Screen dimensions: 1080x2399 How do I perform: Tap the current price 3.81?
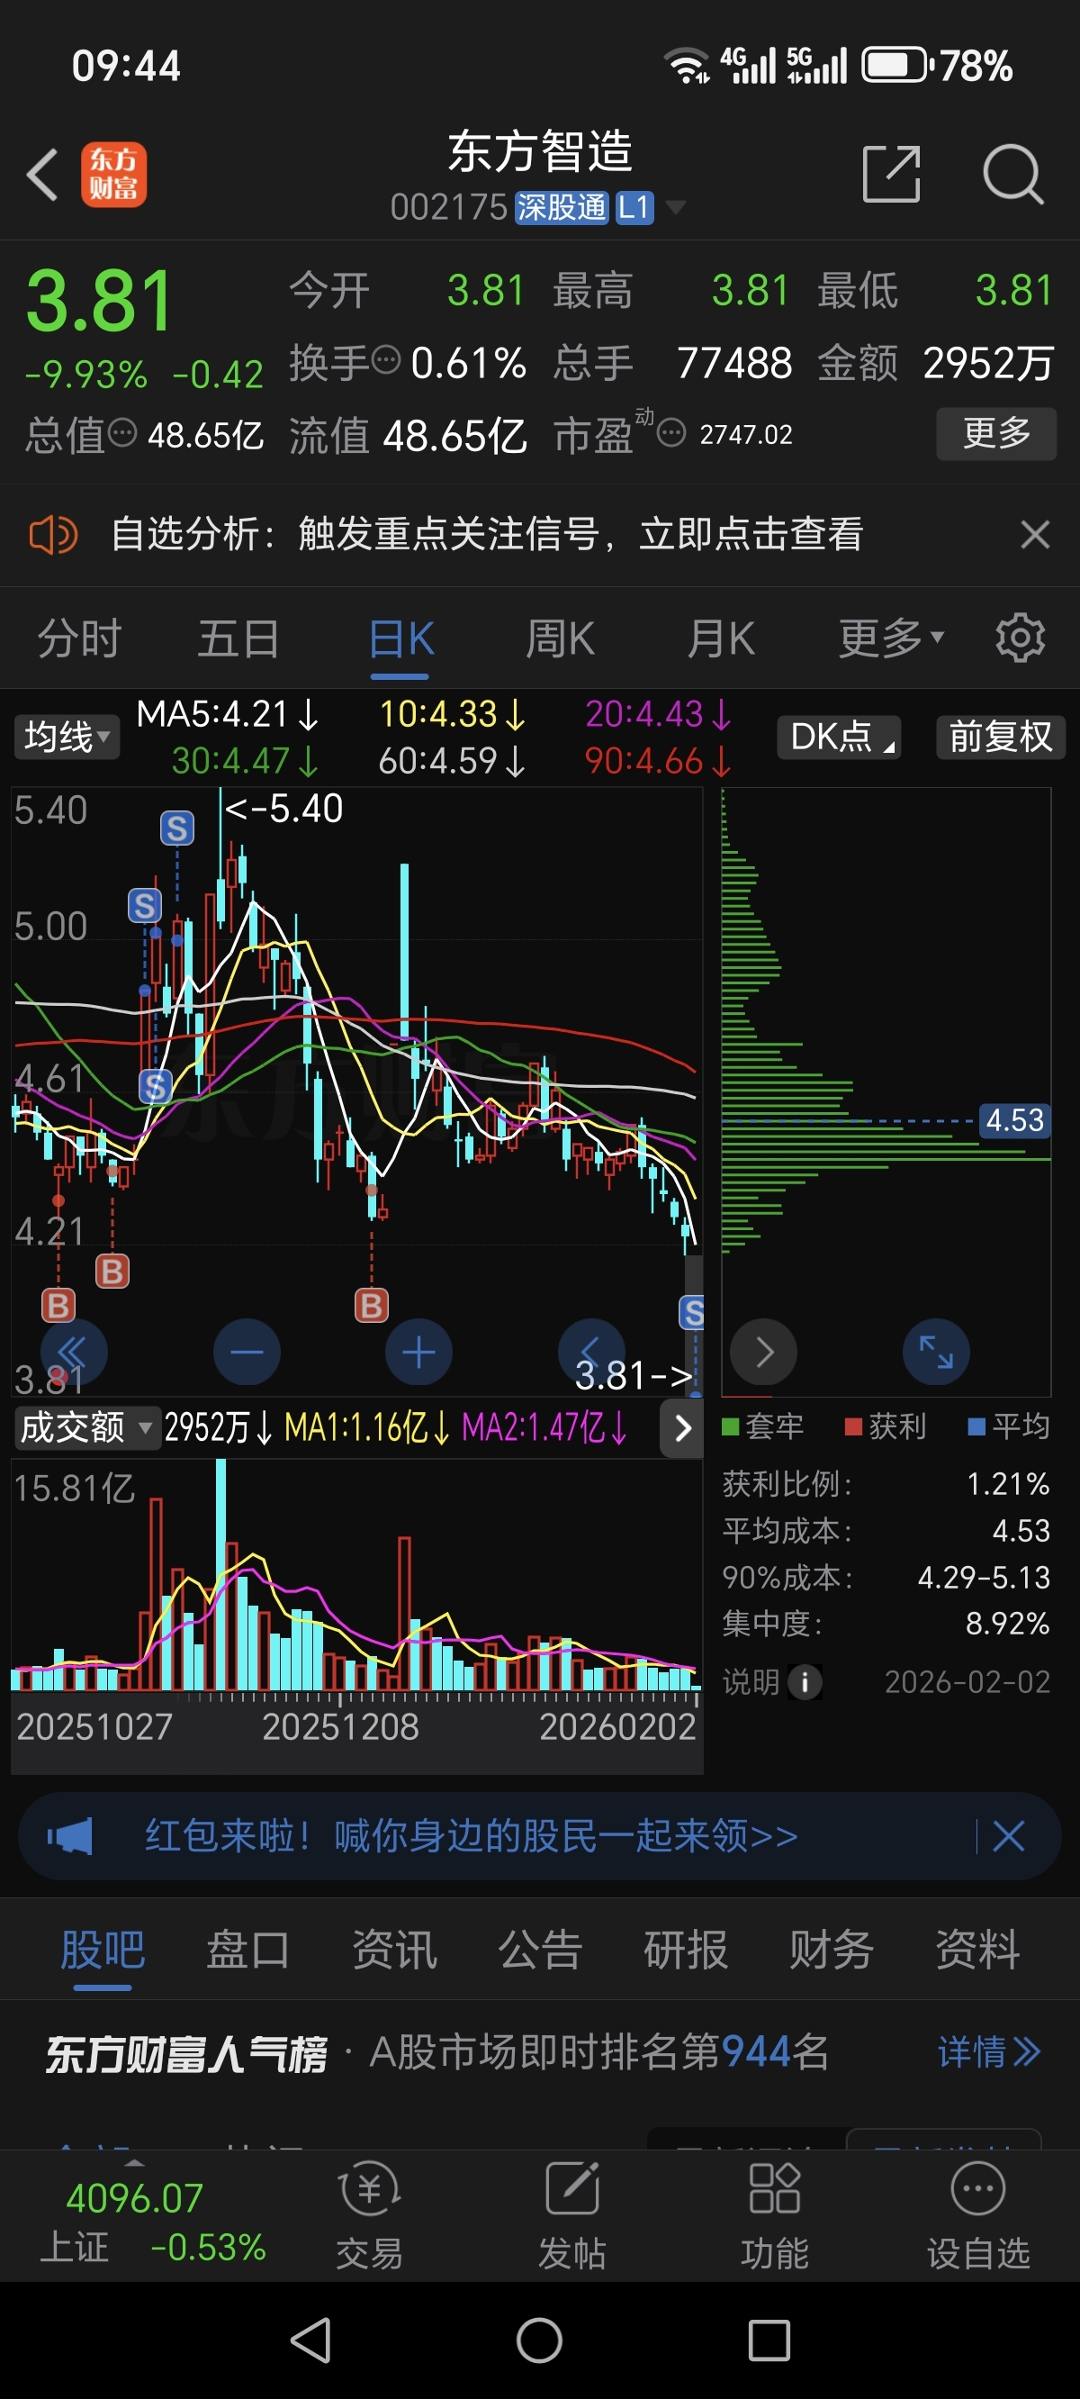point(100,300)
